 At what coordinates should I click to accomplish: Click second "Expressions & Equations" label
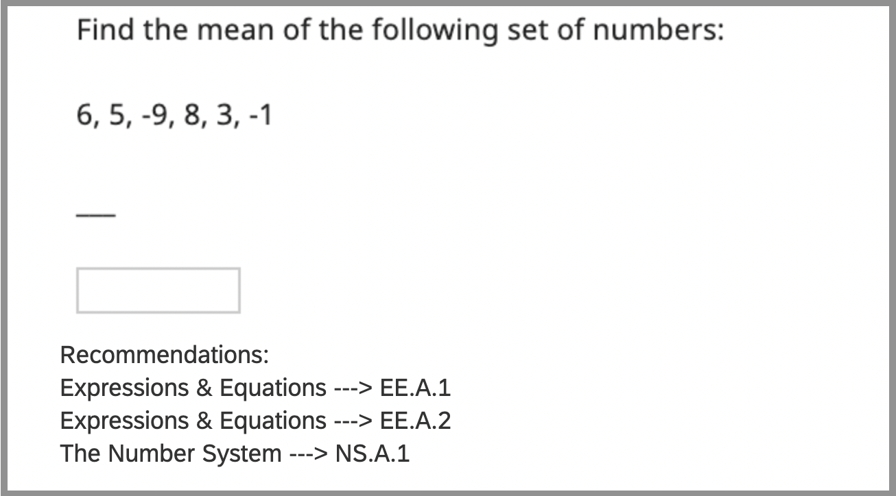(x=193, y=421)
